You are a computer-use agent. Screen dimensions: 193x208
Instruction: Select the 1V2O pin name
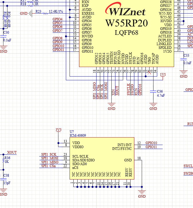coord(168,51)
